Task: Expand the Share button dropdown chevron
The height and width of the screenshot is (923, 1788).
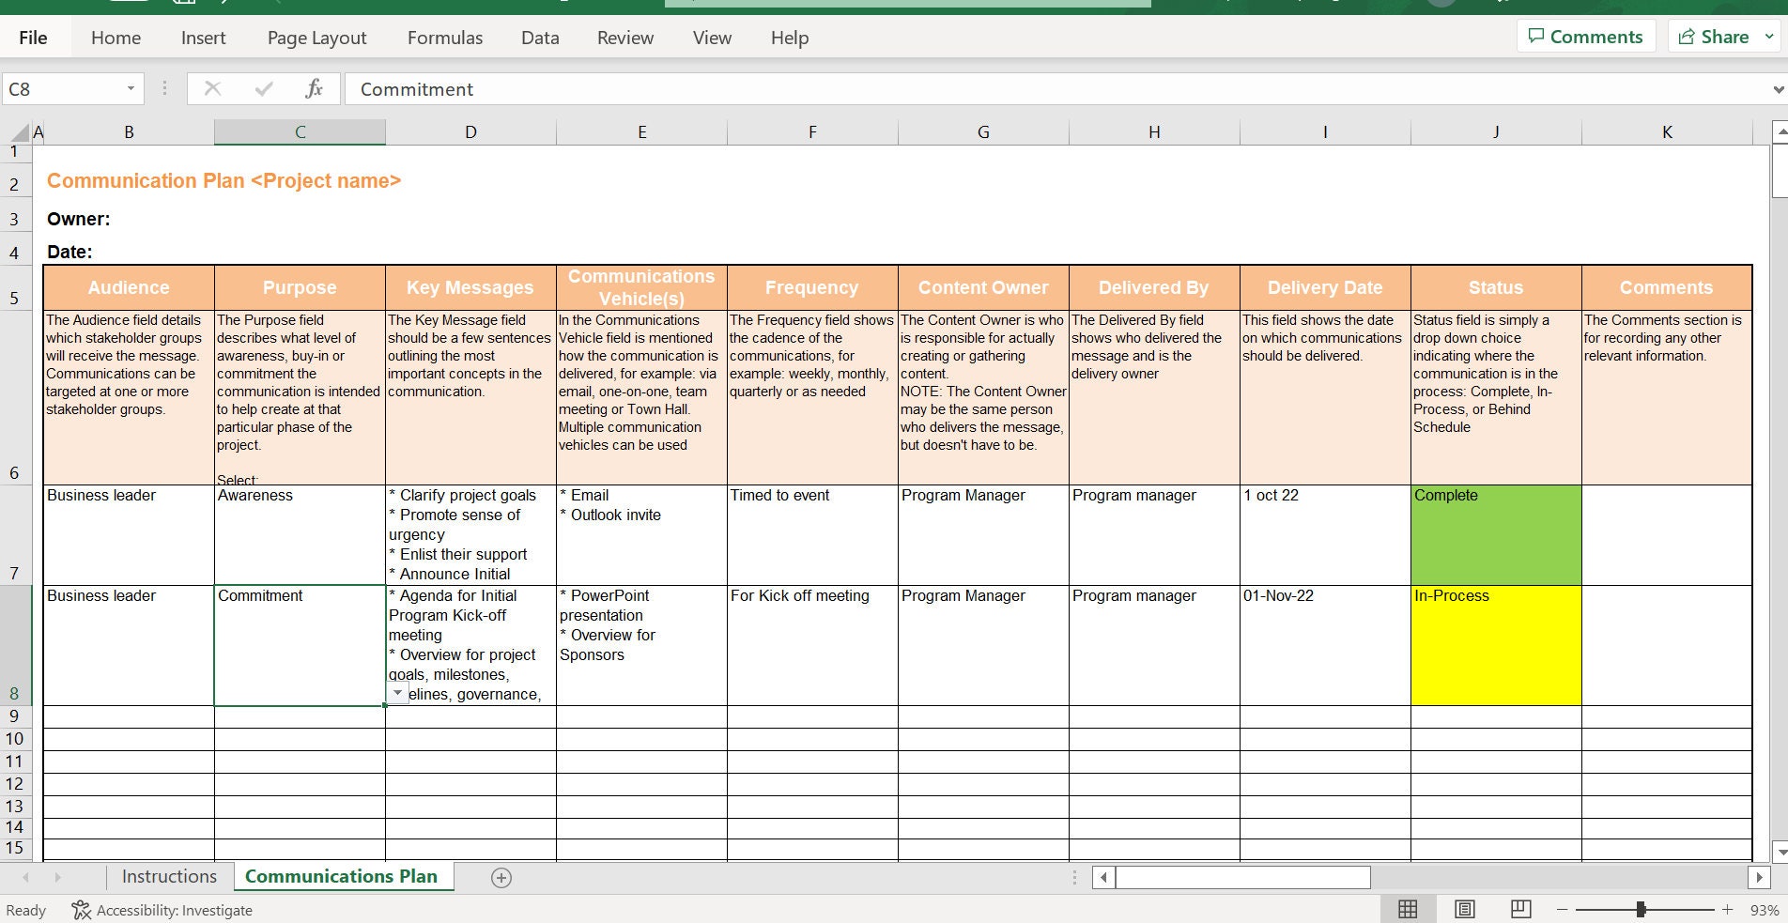Action: coord(1769,36)
